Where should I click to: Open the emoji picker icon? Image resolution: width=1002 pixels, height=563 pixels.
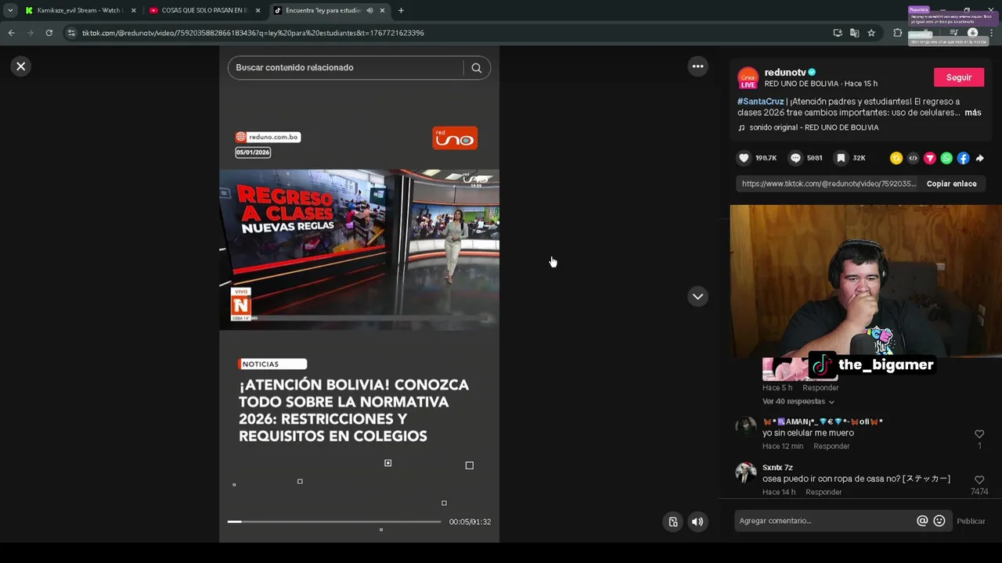point(939,521)
